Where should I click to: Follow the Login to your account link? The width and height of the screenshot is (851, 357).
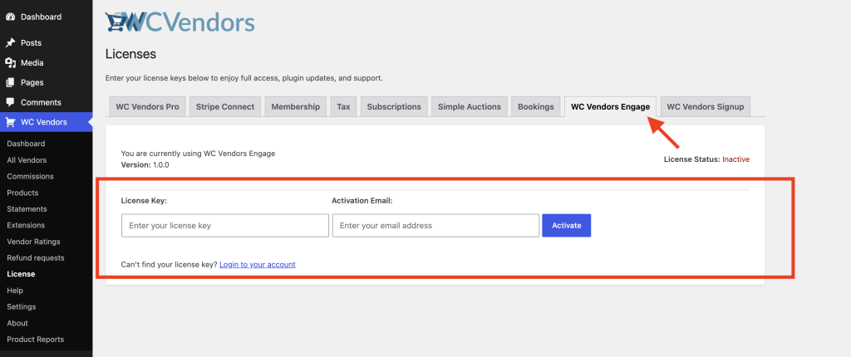pos(258,265)
